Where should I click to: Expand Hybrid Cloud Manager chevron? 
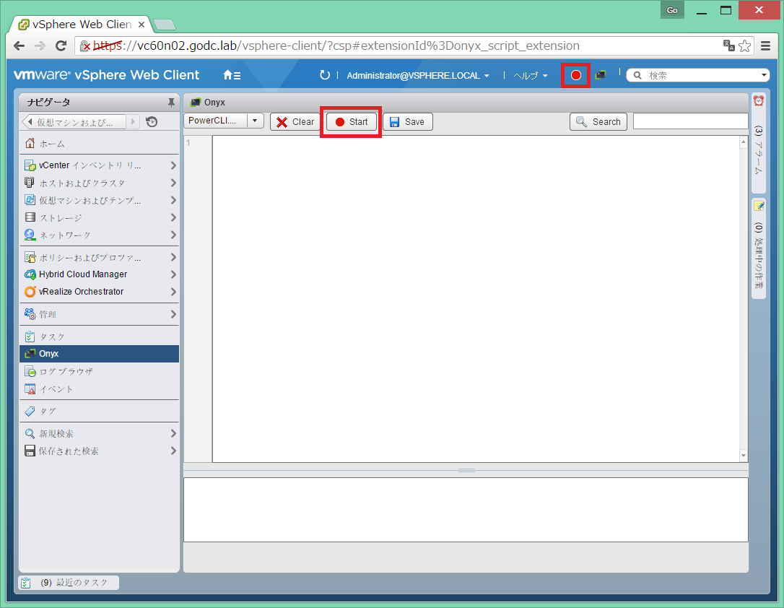point(173,274)
